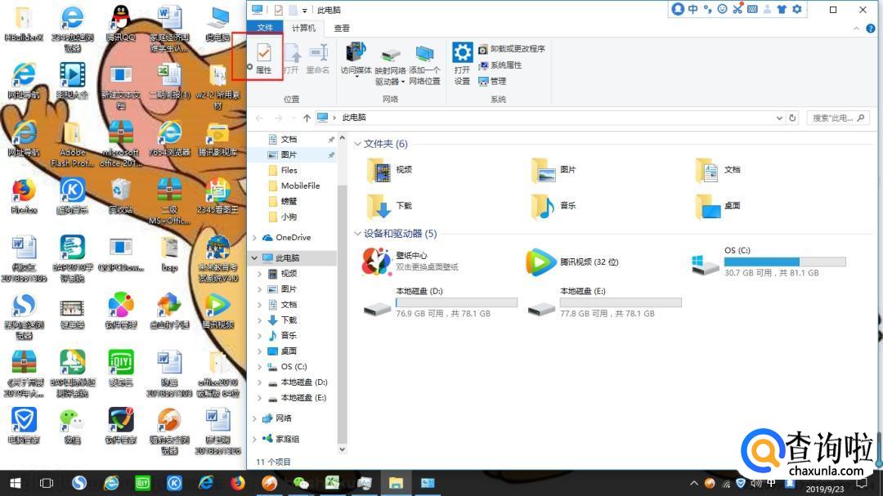This screenshot has height=496, width=883.
Task: Select the Firefox desktop shortcut
Action: point(24,196)
